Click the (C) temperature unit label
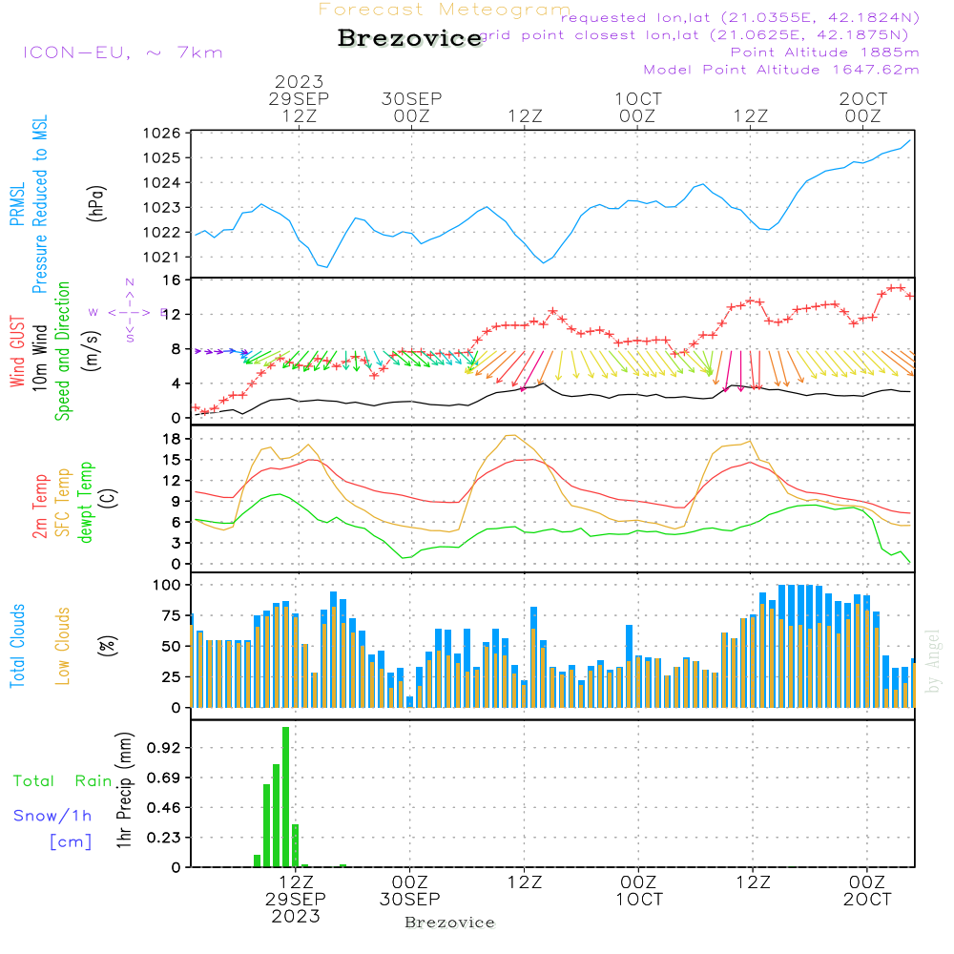Screen dimensions: 954x954 click(109, 498)
